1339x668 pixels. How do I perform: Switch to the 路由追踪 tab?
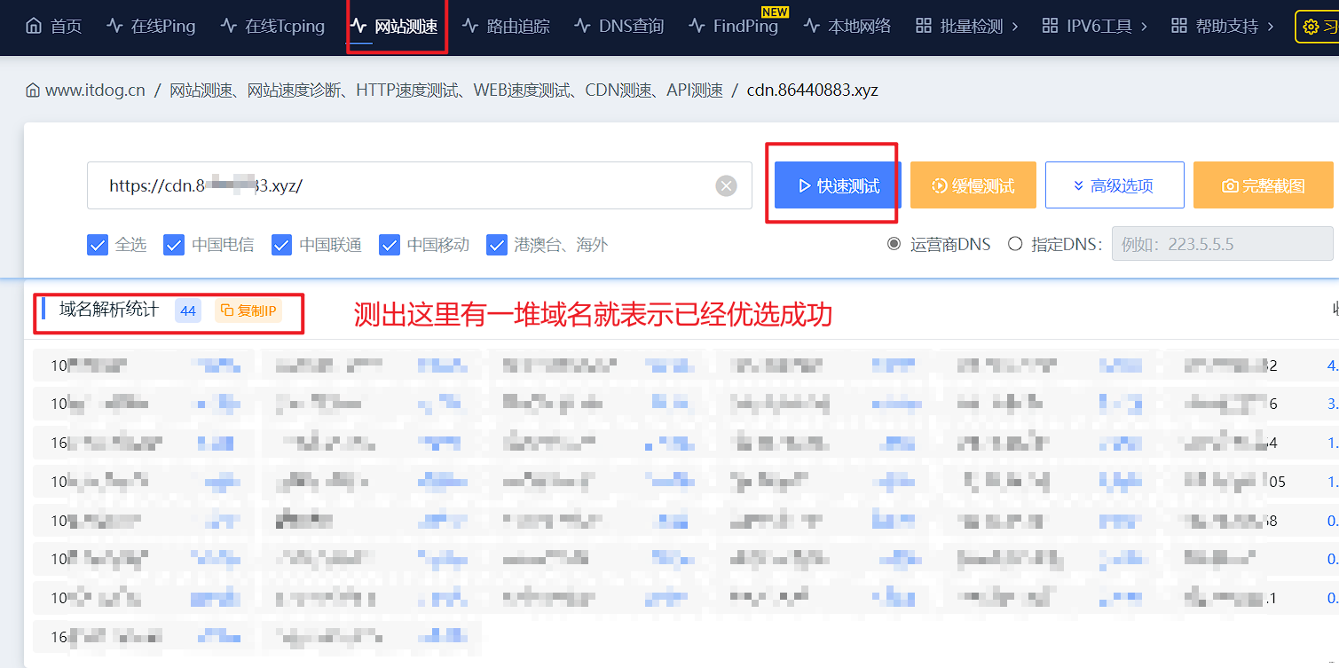(x=506, y=27)
